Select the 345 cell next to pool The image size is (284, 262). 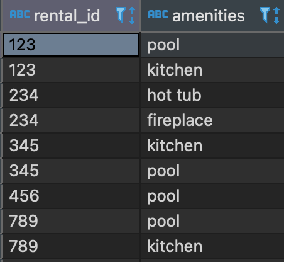(71, 171)
